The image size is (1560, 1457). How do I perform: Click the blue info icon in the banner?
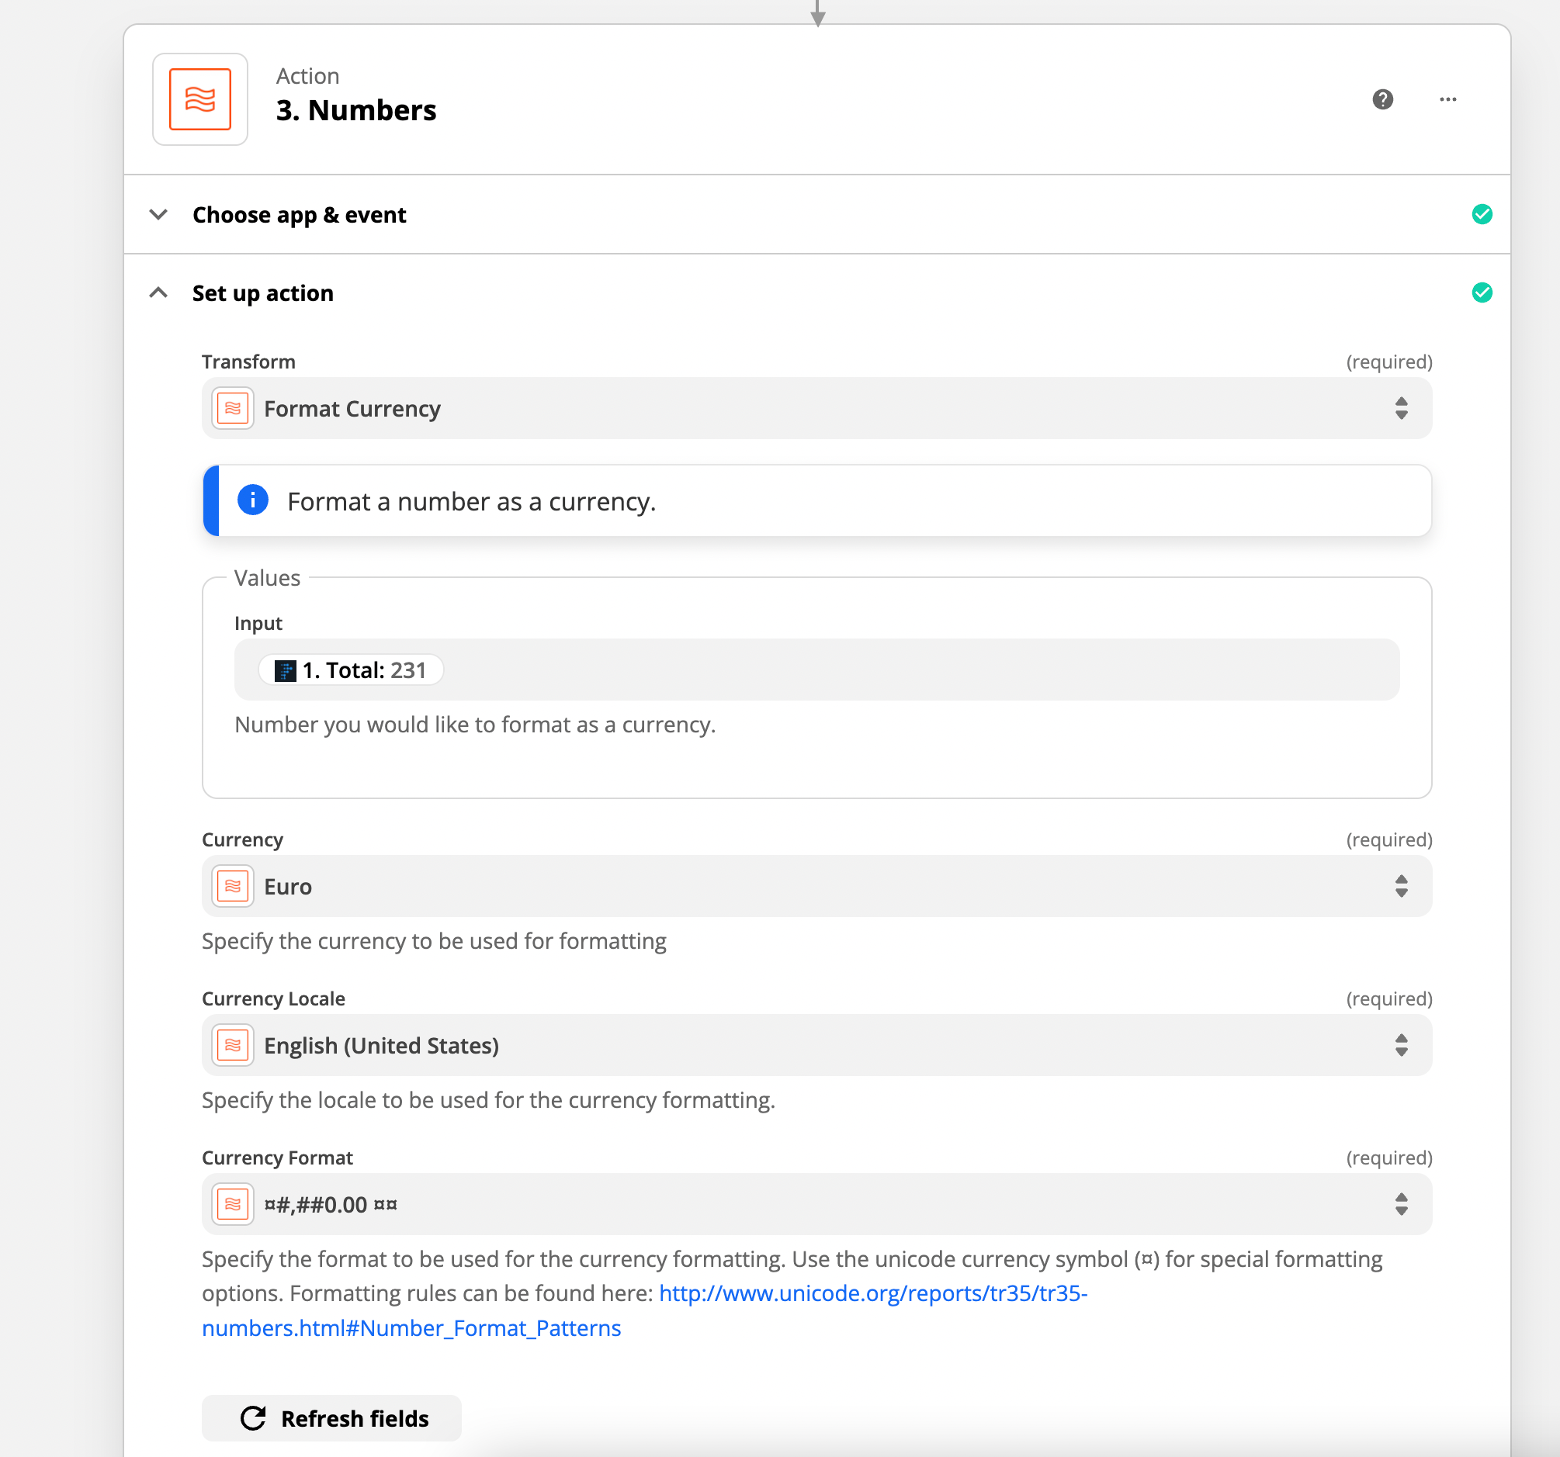click(253, 500)
